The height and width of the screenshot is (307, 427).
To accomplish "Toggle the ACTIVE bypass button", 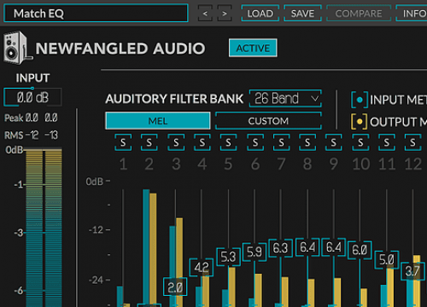I will tap(253, 48).
